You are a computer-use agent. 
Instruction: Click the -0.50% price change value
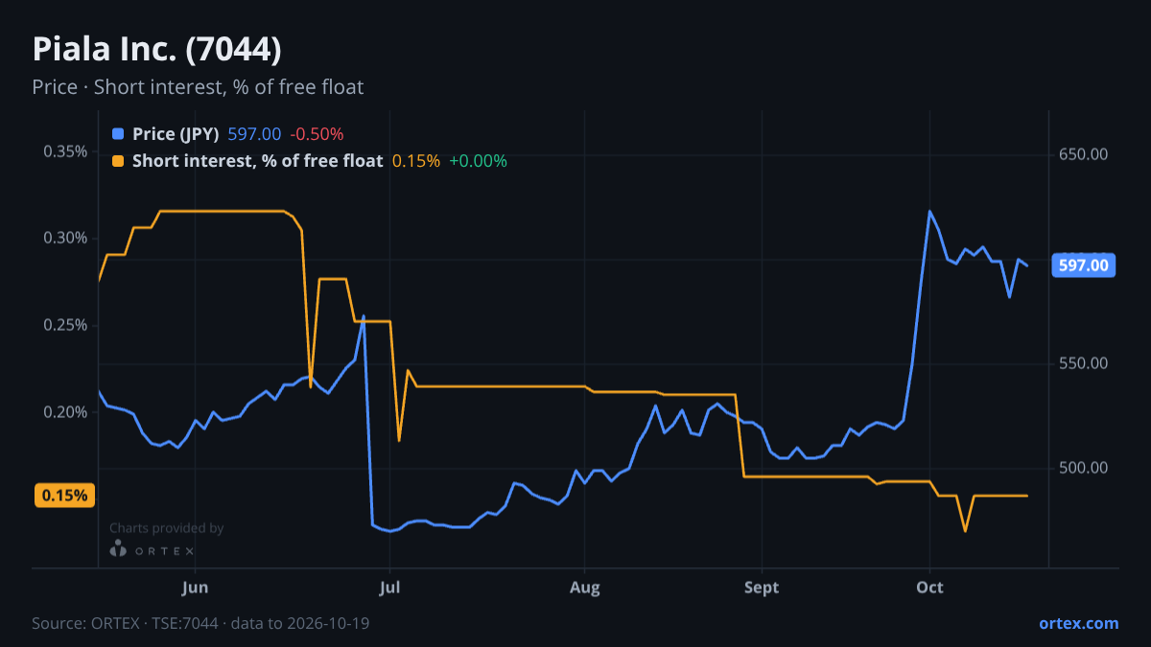317,134
